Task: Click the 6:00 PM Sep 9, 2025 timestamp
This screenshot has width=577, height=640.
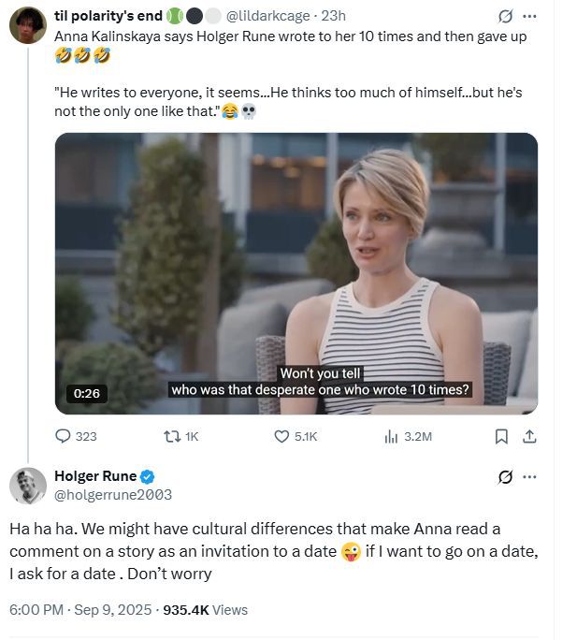Action: point(81,610)
